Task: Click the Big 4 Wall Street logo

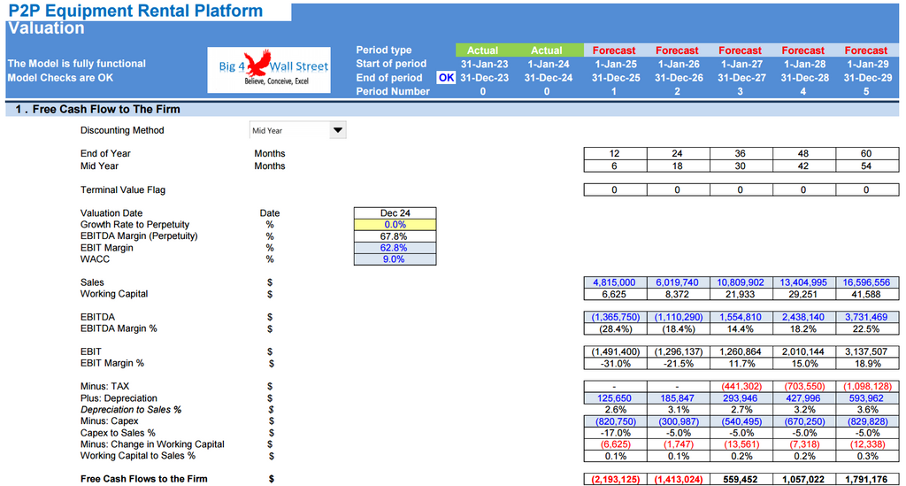Action: [x=269, y=70]
